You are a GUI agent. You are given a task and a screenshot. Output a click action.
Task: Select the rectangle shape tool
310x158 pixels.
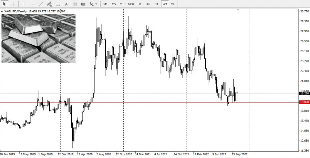click(83, 4)
